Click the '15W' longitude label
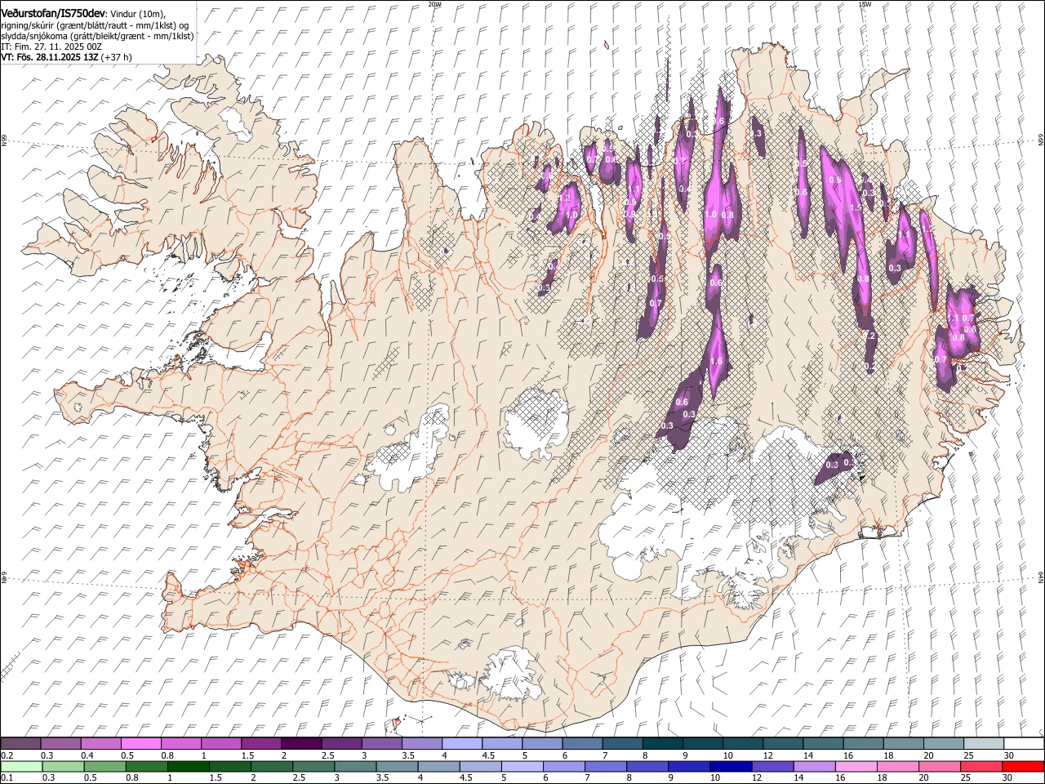The width and height of the screenshot is (1045, 784). point(865,4)
